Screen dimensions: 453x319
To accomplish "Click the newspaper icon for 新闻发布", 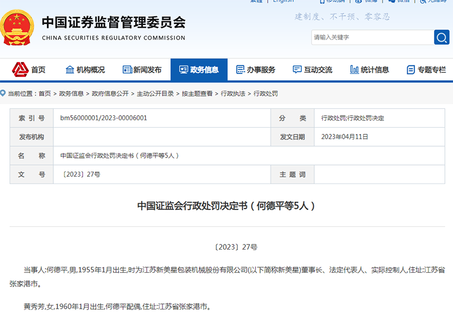I will (127, 70).
